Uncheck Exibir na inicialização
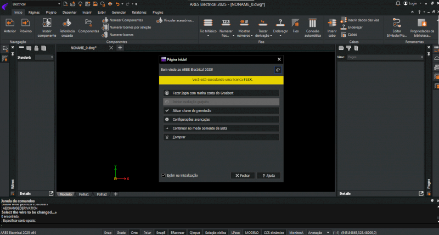The image size is (439, 235). click(164, 175)
